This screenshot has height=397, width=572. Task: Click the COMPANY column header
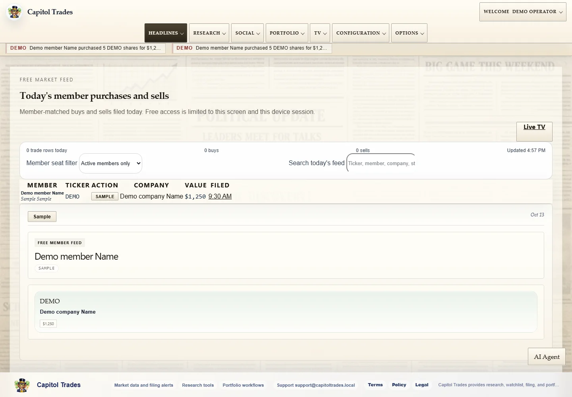(x=151, y=185)
